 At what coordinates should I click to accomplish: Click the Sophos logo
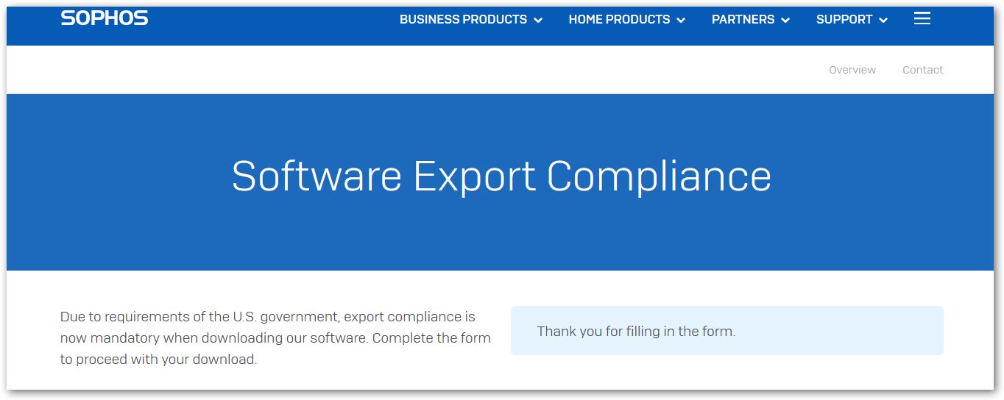coord(105,18)
